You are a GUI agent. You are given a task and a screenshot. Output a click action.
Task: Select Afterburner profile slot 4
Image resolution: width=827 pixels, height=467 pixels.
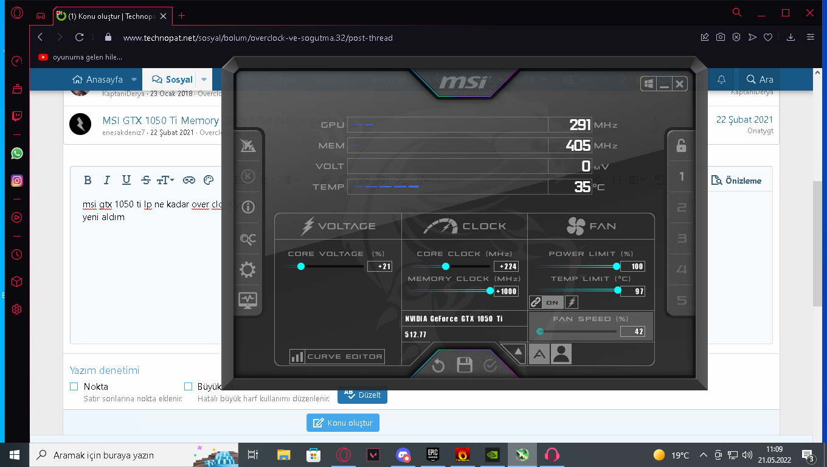click(x=682, y=270)
